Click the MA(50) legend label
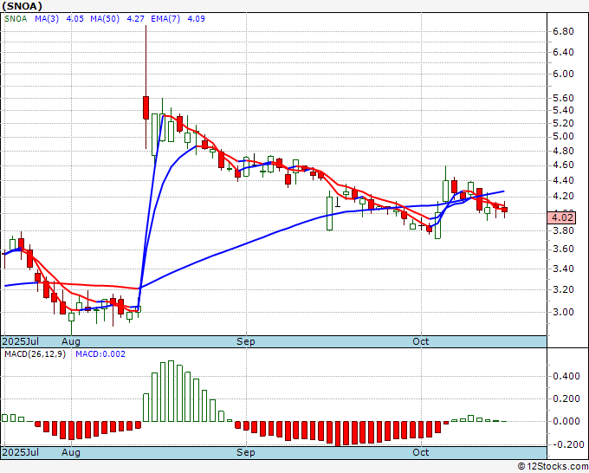Screen dimensions: 589x473 [x=105, y=18]
